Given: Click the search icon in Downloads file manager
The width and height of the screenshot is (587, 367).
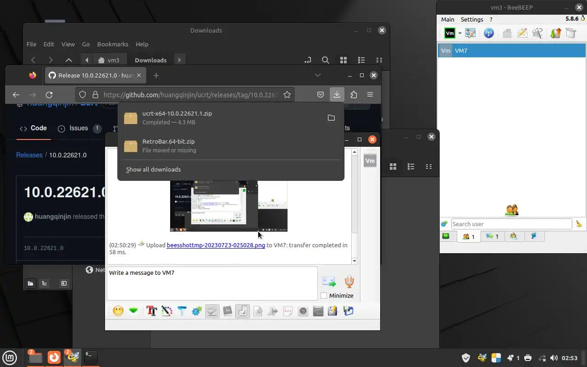Looking at the screenshot, I should coord(325,60).
